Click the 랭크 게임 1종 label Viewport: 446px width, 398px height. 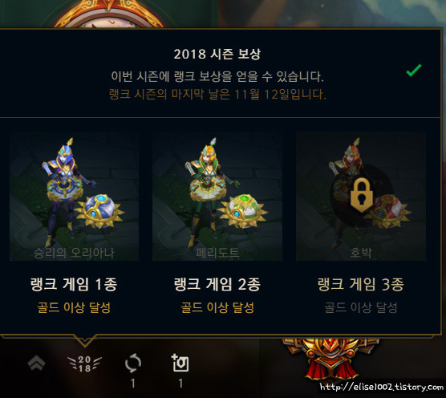(x=74, y=284)
